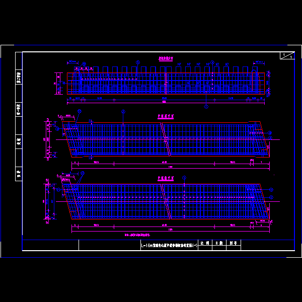
Task: Select the overall dimension line under bottom plan
Action: pos(170,230)
